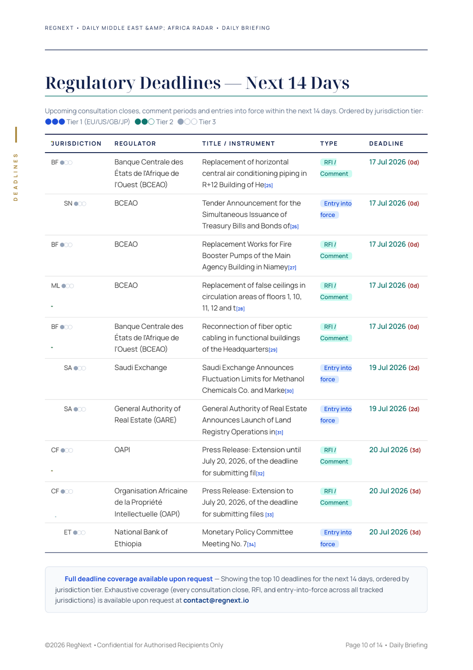This screenshot has height=670, width=473.
Task: Click the 'Monetary Policy Committee Meeting No. 7' title
Action: click(247, 538)
